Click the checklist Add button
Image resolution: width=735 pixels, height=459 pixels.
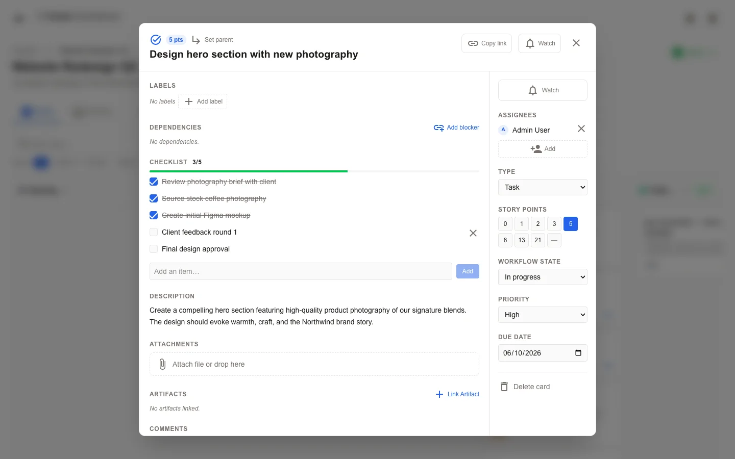[x=468, y=271]
